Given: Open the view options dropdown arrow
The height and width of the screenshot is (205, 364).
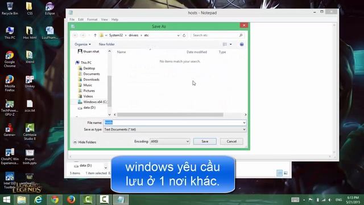Looking at the screenshot, I should 230,44.
